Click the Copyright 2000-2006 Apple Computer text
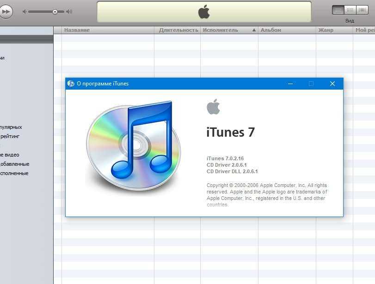375x284 pixels. coord(267,195)
